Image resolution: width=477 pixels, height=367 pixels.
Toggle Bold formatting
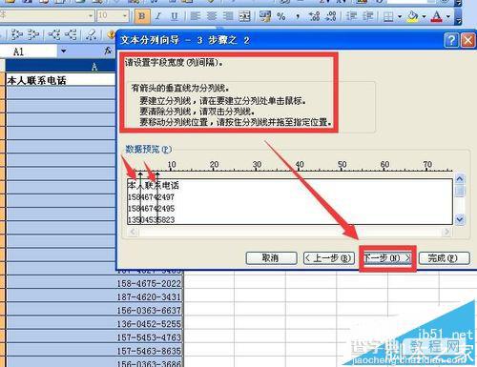point(142,16)
